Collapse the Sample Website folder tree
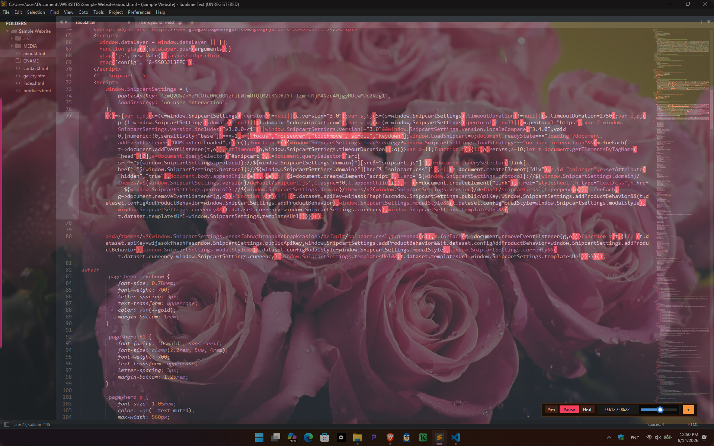Screen dimensions: 714x446 click(7, 31)
